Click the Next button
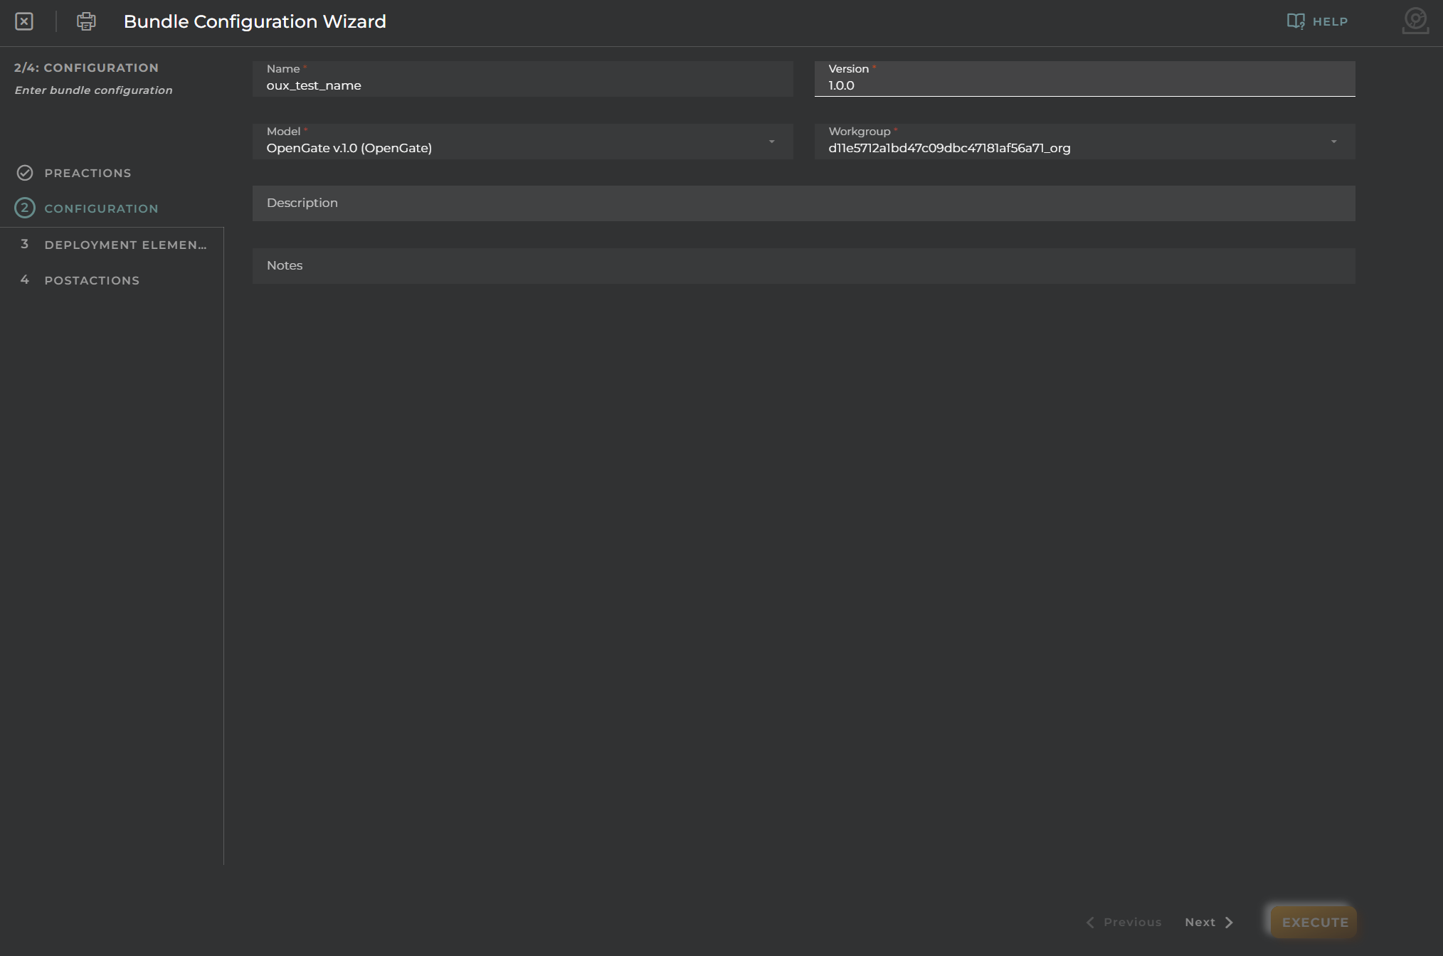This screenshot has height=956, width=1443. click(1209, 922)
